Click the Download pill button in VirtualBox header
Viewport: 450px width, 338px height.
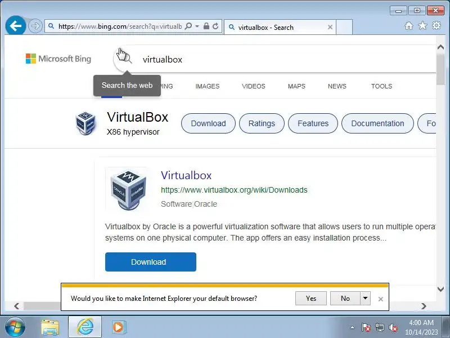coord(208,123)
